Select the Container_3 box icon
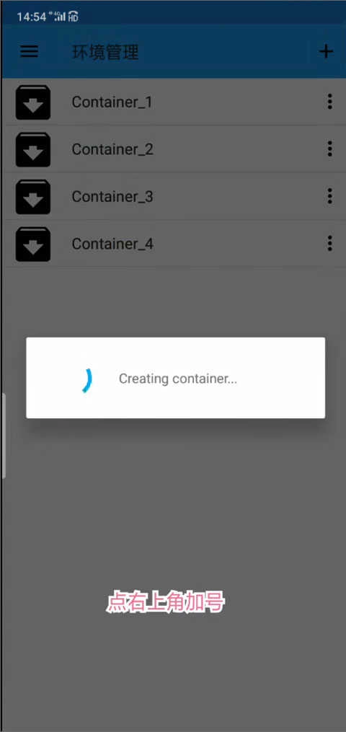The height and width of the screenshot is (732, 346). point(33,197)
